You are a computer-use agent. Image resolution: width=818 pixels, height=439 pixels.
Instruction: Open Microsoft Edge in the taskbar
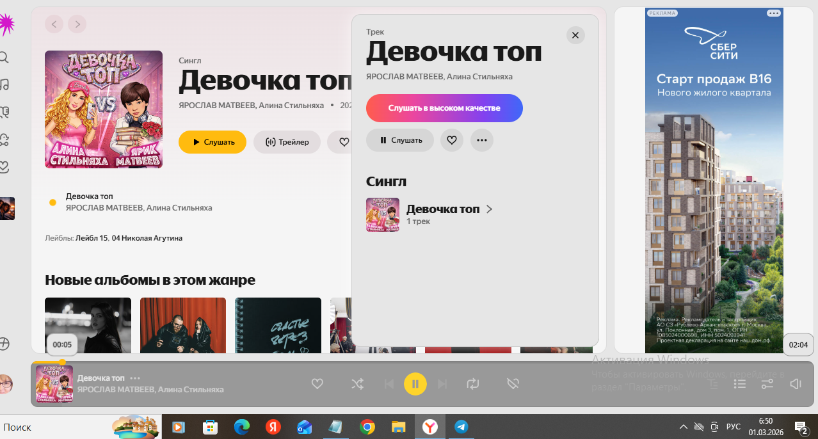[x=241, y=427]
